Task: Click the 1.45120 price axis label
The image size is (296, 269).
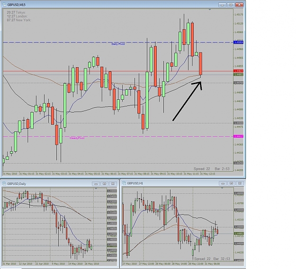Action: 239,24
